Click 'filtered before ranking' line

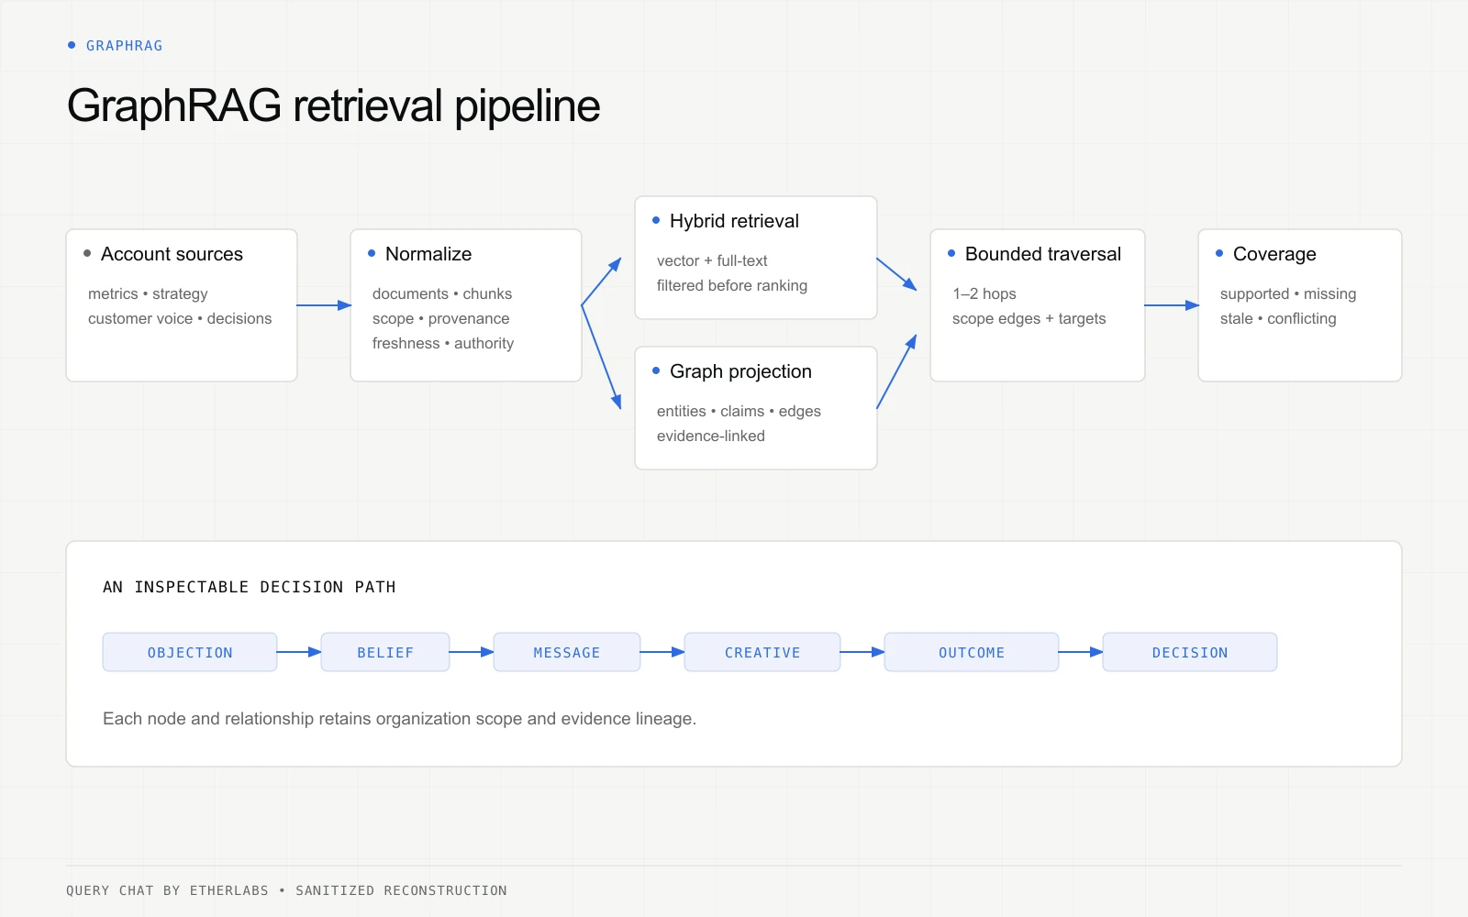pyautogui.click(x=732, y=285)
